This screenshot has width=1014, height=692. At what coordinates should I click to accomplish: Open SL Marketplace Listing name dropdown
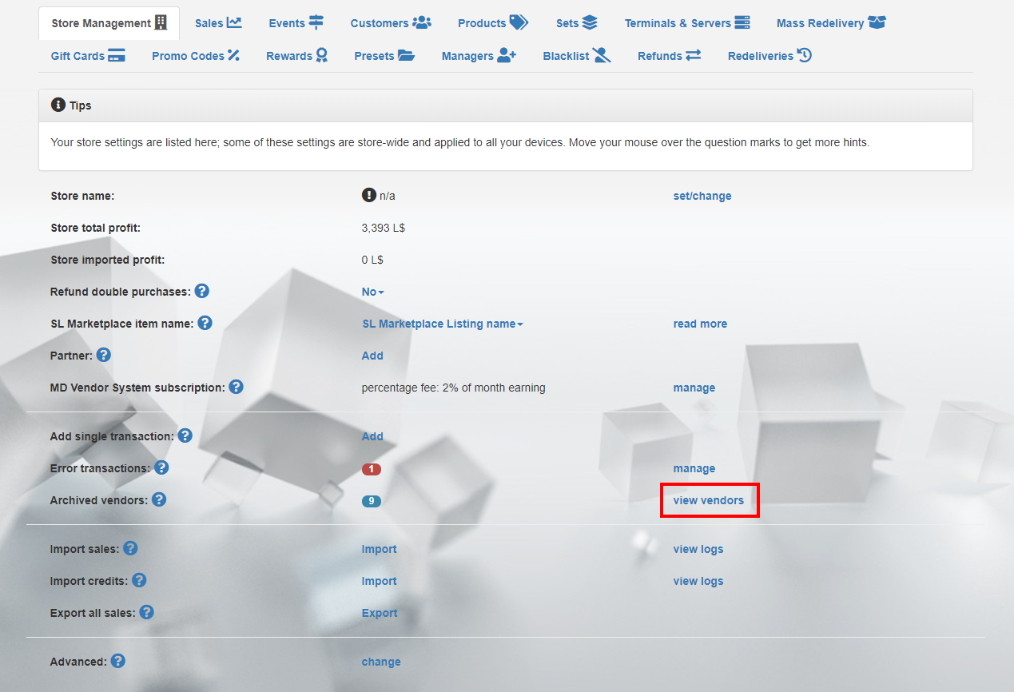click(x=443, y=324)
